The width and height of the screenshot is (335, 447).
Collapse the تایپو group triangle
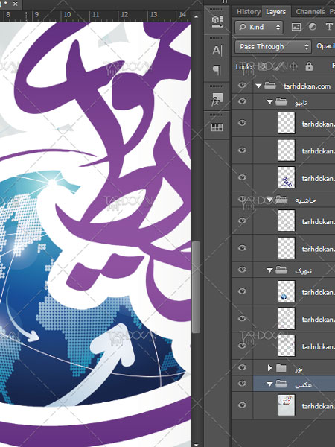(269, 102)
